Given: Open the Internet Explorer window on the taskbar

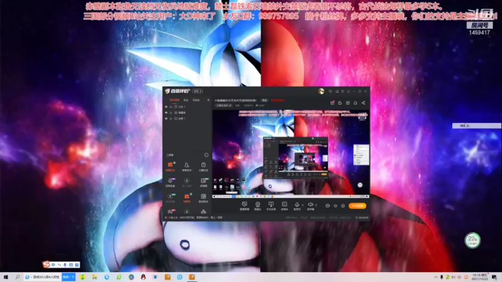Looking at the screenshot, I should coord(42,277).
